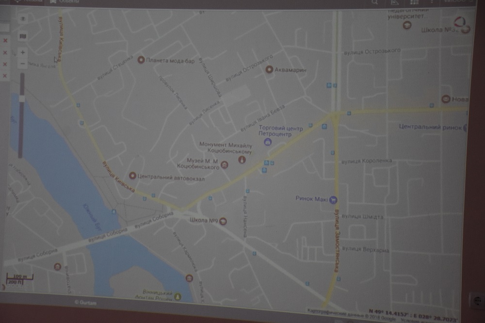The image size is (485, 323).
Task: Click the вулиця Верхарна street label
Action: click(366, 249)
